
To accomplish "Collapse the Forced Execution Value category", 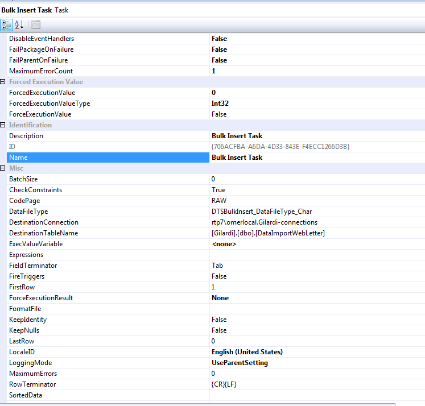I will 3,82.
